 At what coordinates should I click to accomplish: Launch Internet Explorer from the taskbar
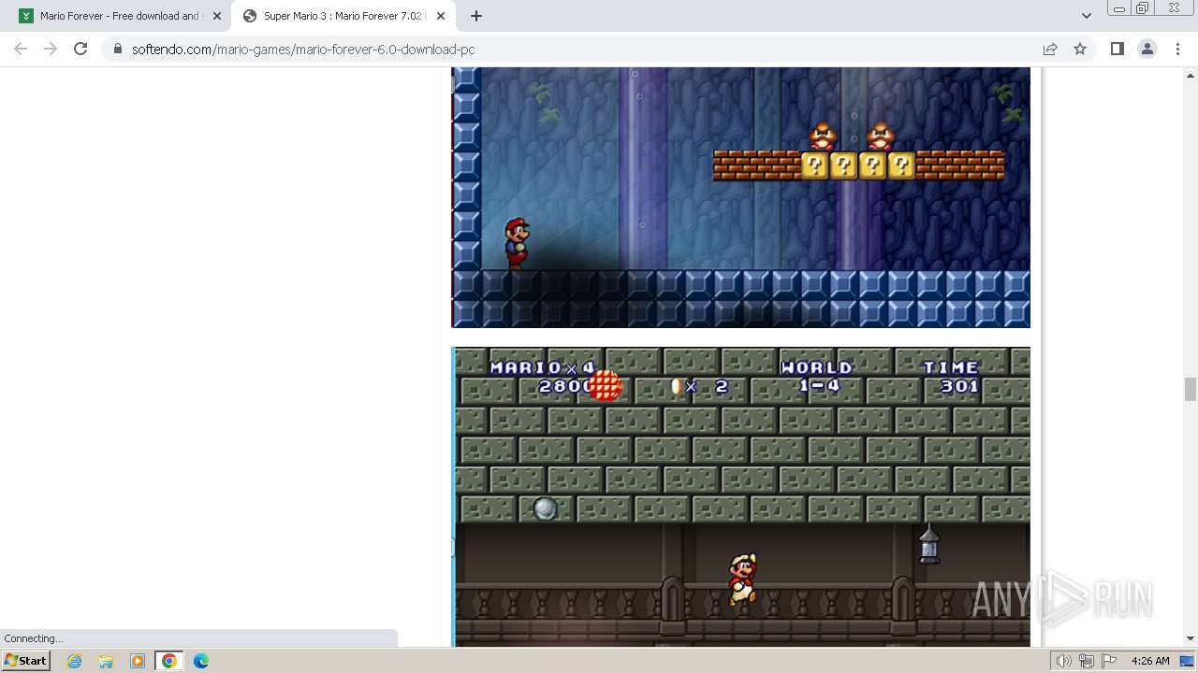[75, 661]
